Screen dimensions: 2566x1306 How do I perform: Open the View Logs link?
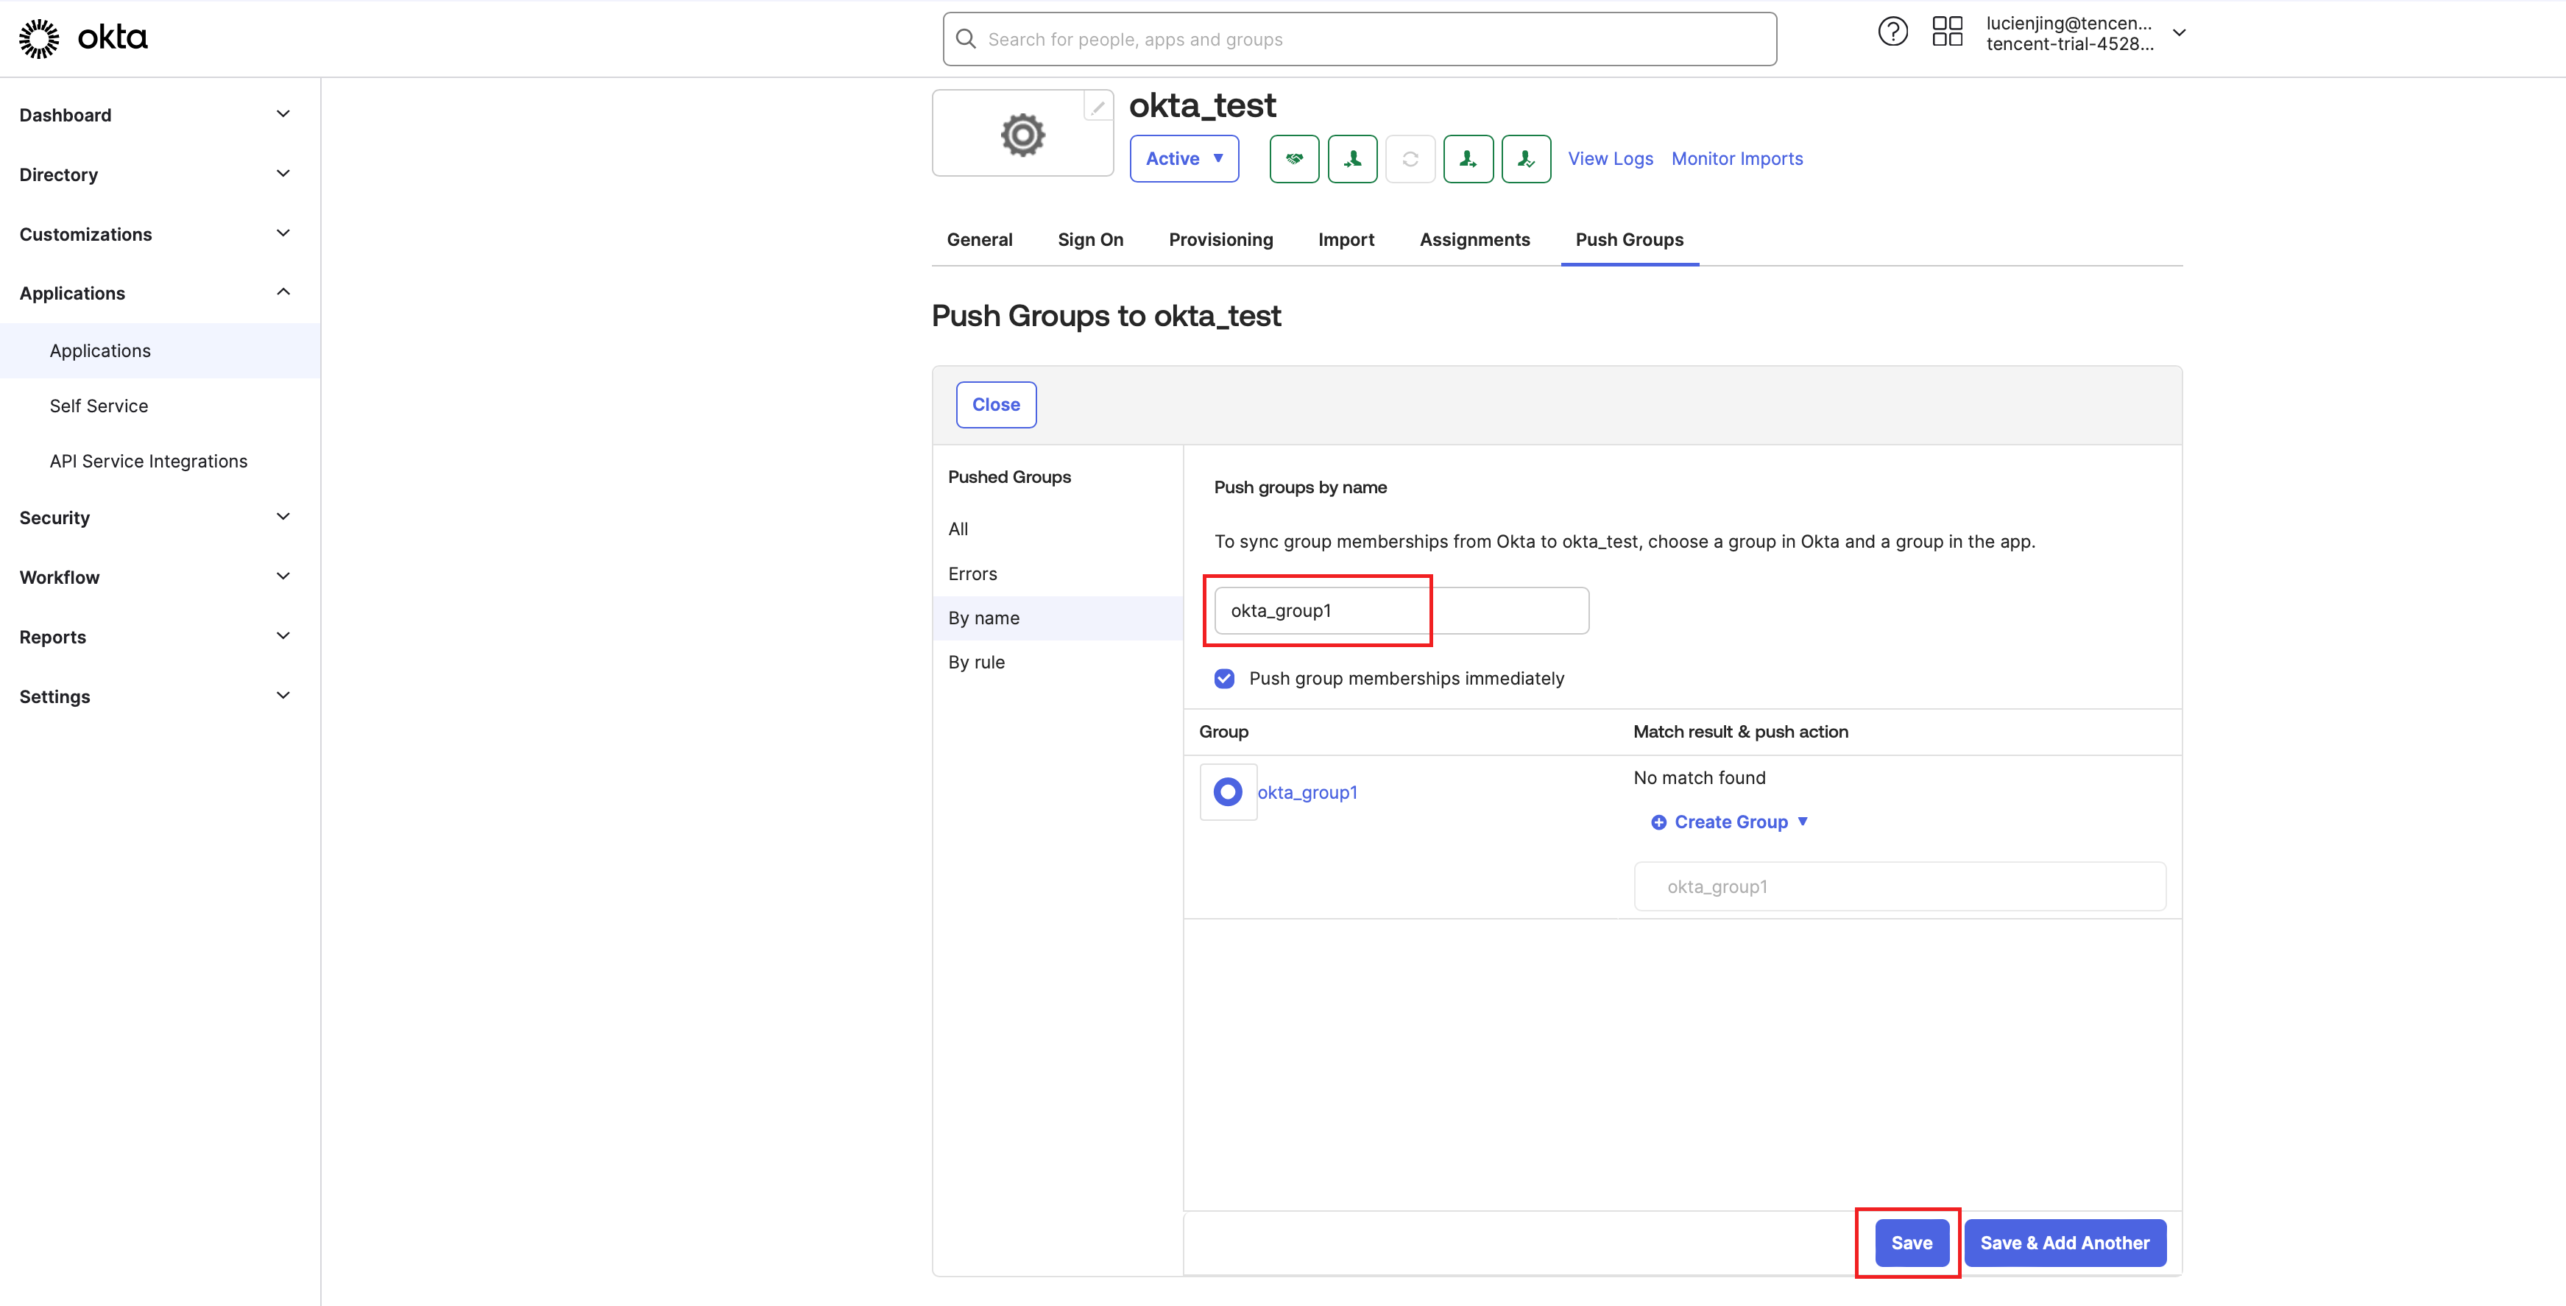pos(1610,160)
